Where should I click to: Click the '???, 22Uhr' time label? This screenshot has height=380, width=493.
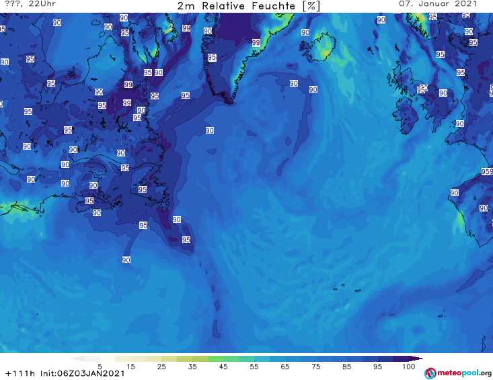[30, 4]
